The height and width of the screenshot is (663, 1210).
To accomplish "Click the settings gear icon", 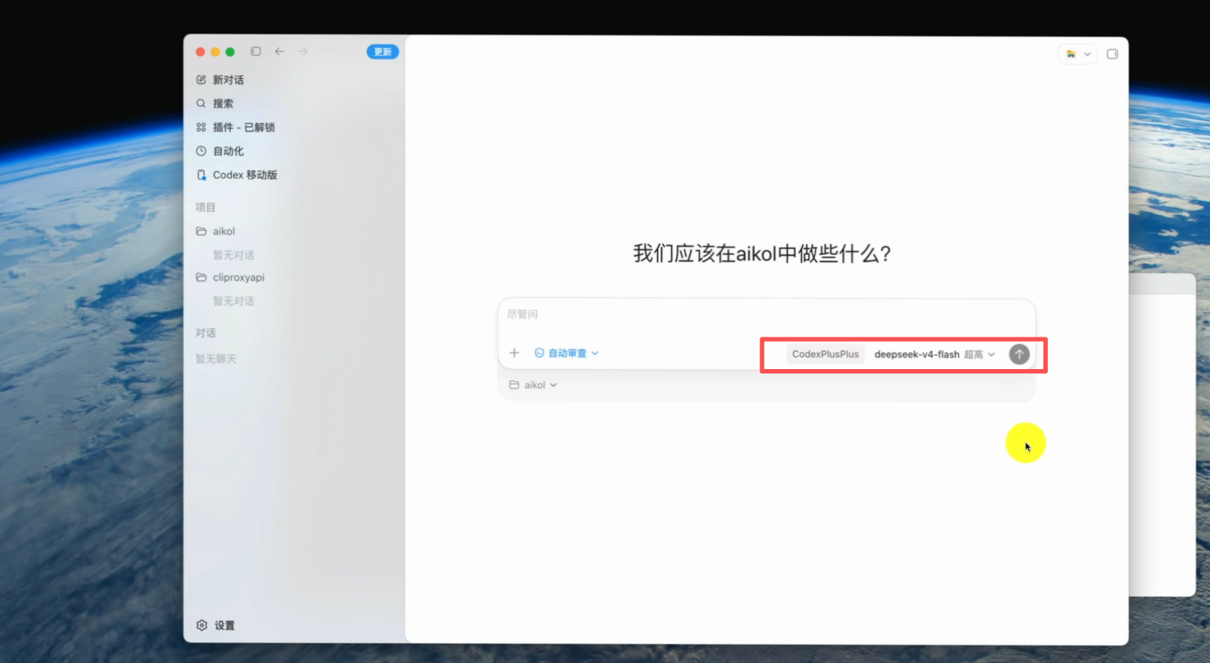I will [x=202, y=625].
